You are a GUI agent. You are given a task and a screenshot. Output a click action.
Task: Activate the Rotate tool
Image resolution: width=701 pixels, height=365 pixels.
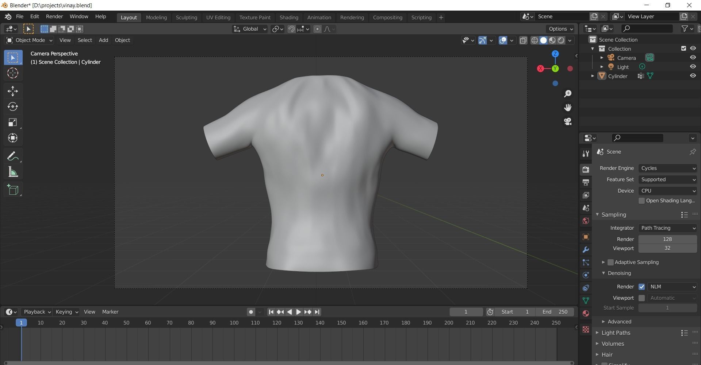pos(13,107)
